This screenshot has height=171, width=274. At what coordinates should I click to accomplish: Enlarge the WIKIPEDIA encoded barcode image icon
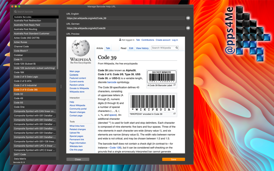point(174,114)
